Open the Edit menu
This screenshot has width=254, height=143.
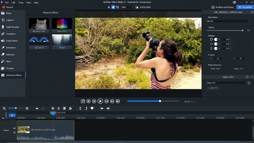click(x=13, y=3)
